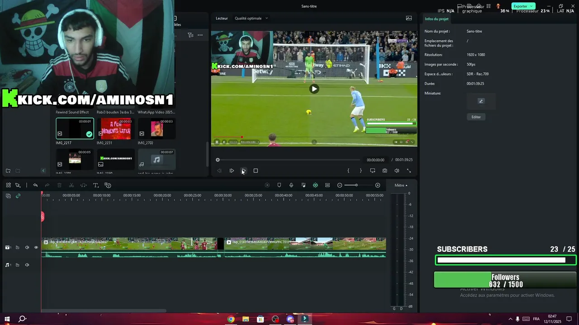Click the filter icon in media panel
Screen dimensions: 579x325
coord(190,35)
